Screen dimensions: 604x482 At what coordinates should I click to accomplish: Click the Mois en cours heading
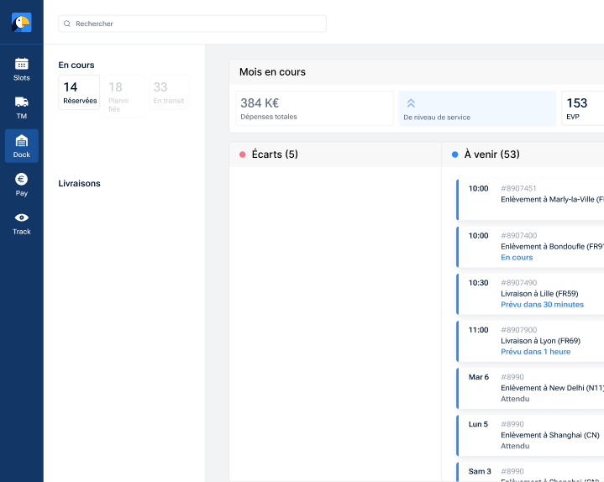pyautogui.click(x=272, y=72)
